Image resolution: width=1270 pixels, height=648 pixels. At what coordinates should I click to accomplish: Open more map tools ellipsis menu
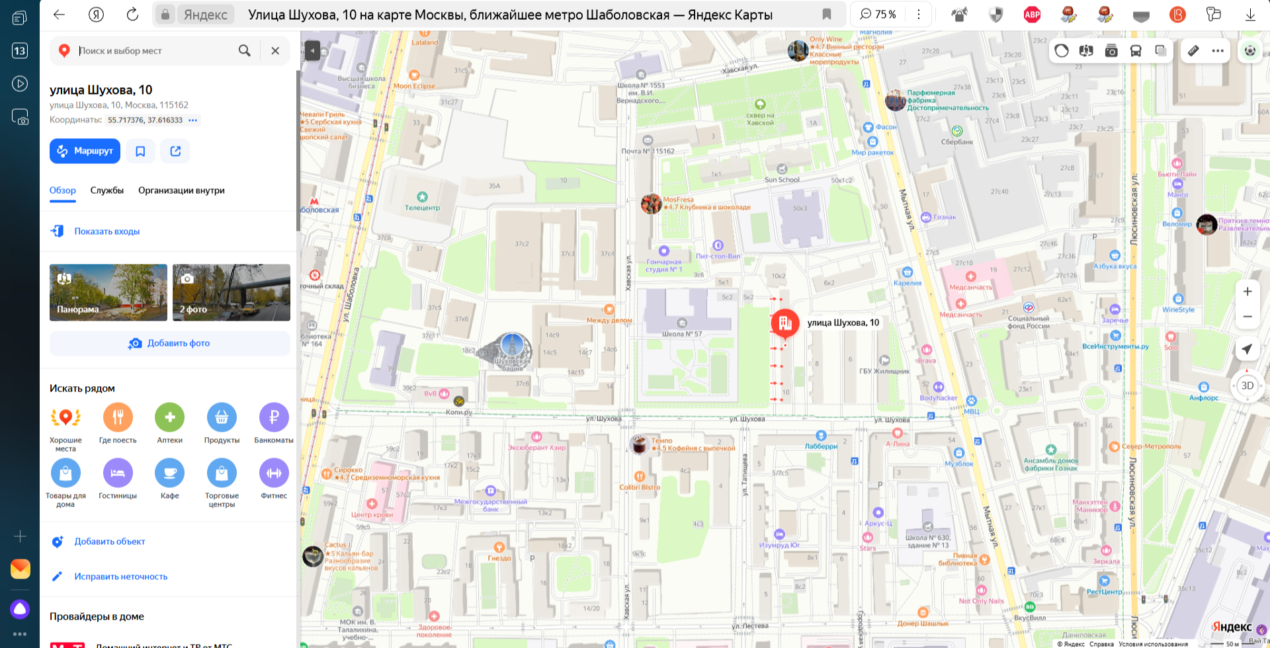click(x=1218, y=51)
